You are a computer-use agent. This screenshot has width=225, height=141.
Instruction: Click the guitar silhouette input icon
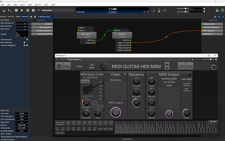pyautogui.click(x=87, y=90)
